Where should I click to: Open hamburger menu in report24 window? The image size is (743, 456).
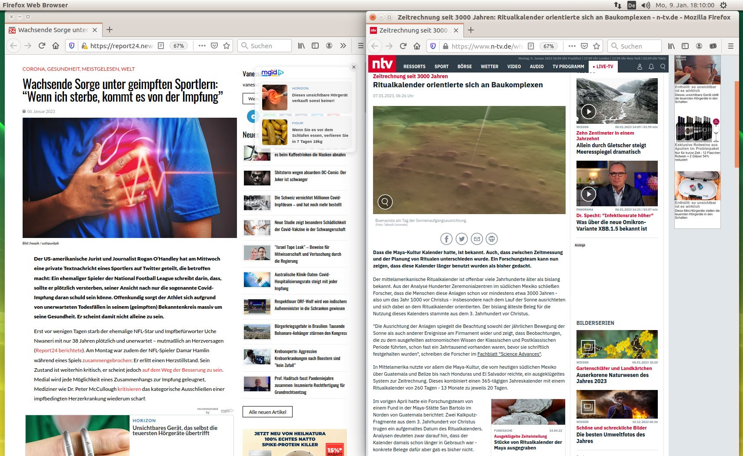click(x=360, y=46)
